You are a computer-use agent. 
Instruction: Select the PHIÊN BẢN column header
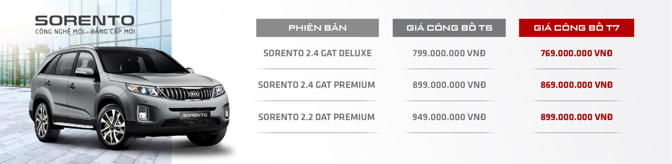tap(317, 28)
